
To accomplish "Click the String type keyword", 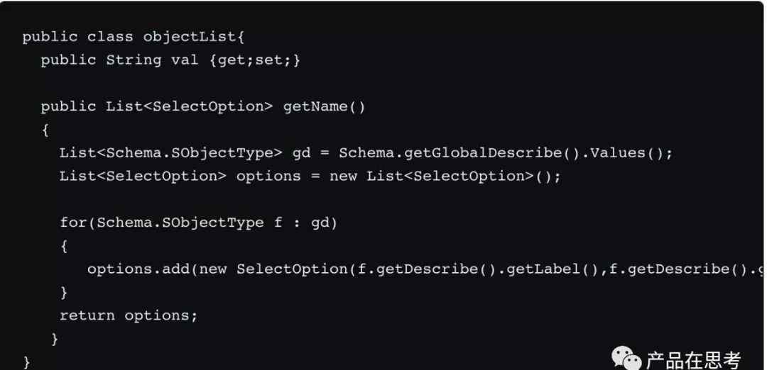I will pos(134,60).
